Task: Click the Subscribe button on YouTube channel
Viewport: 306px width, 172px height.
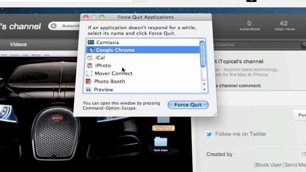Action: point(65,26)
